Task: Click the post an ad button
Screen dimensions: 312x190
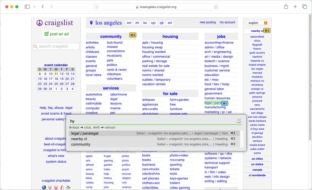Action: click(x=56, y=34)
